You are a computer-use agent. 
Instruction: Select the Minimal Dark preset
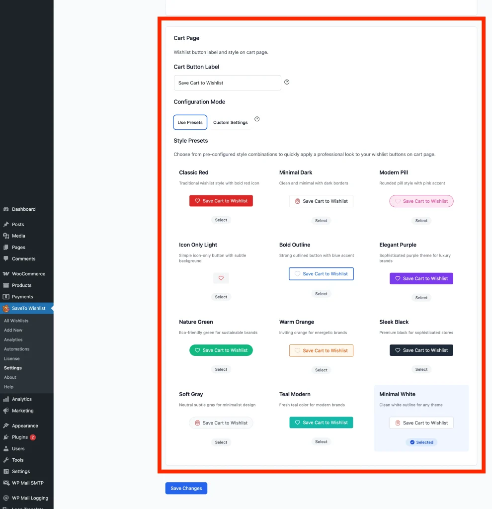322,221
